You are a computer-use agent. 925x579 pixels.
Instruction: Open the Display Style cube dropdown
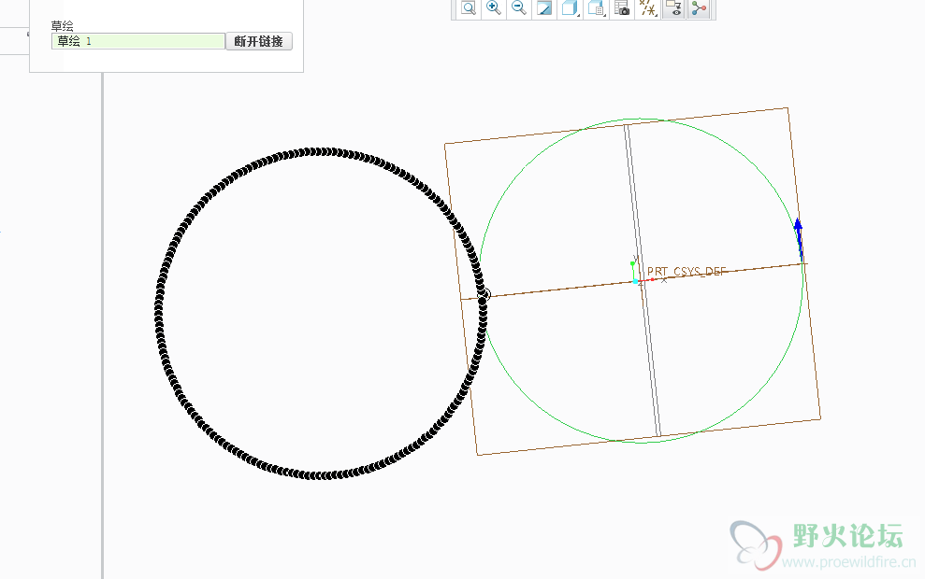click(x=570, y=8)
